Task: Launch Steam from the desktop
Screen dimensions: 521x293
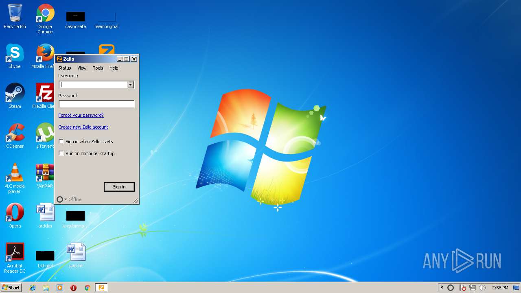Action: point(15,96)
